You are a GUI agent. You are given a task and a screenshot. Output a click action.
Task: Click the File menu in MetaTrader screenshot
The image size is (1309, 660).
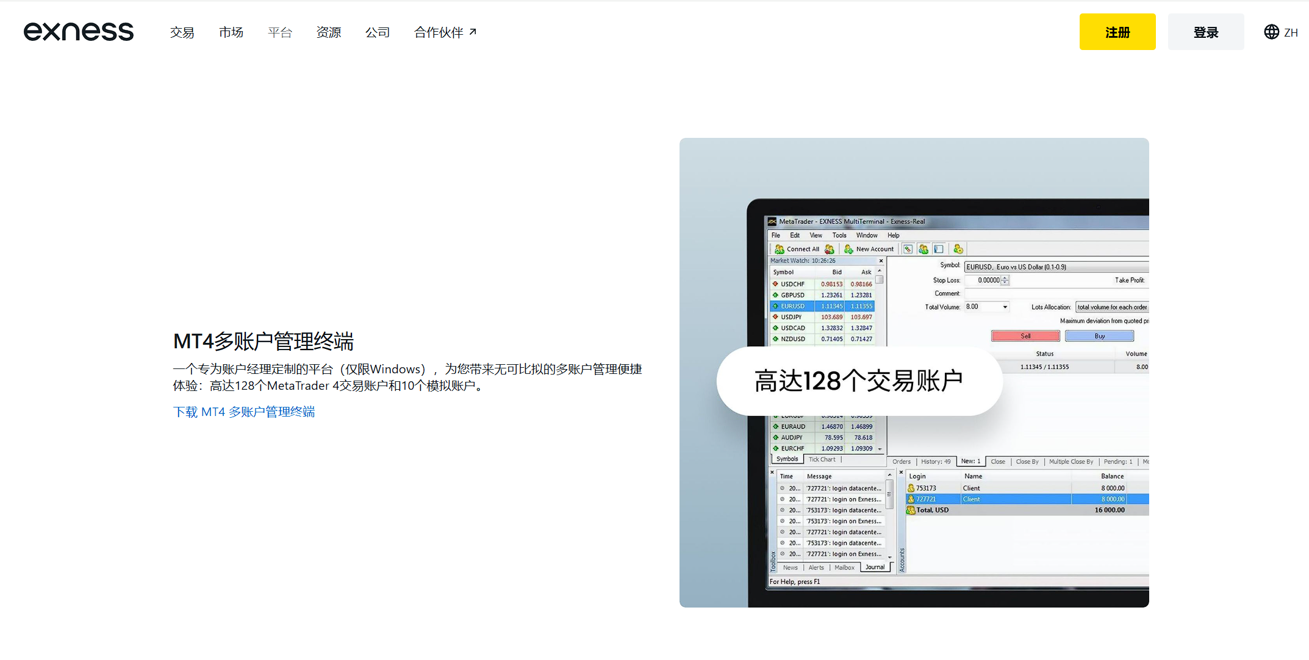[x=776, y=235]
